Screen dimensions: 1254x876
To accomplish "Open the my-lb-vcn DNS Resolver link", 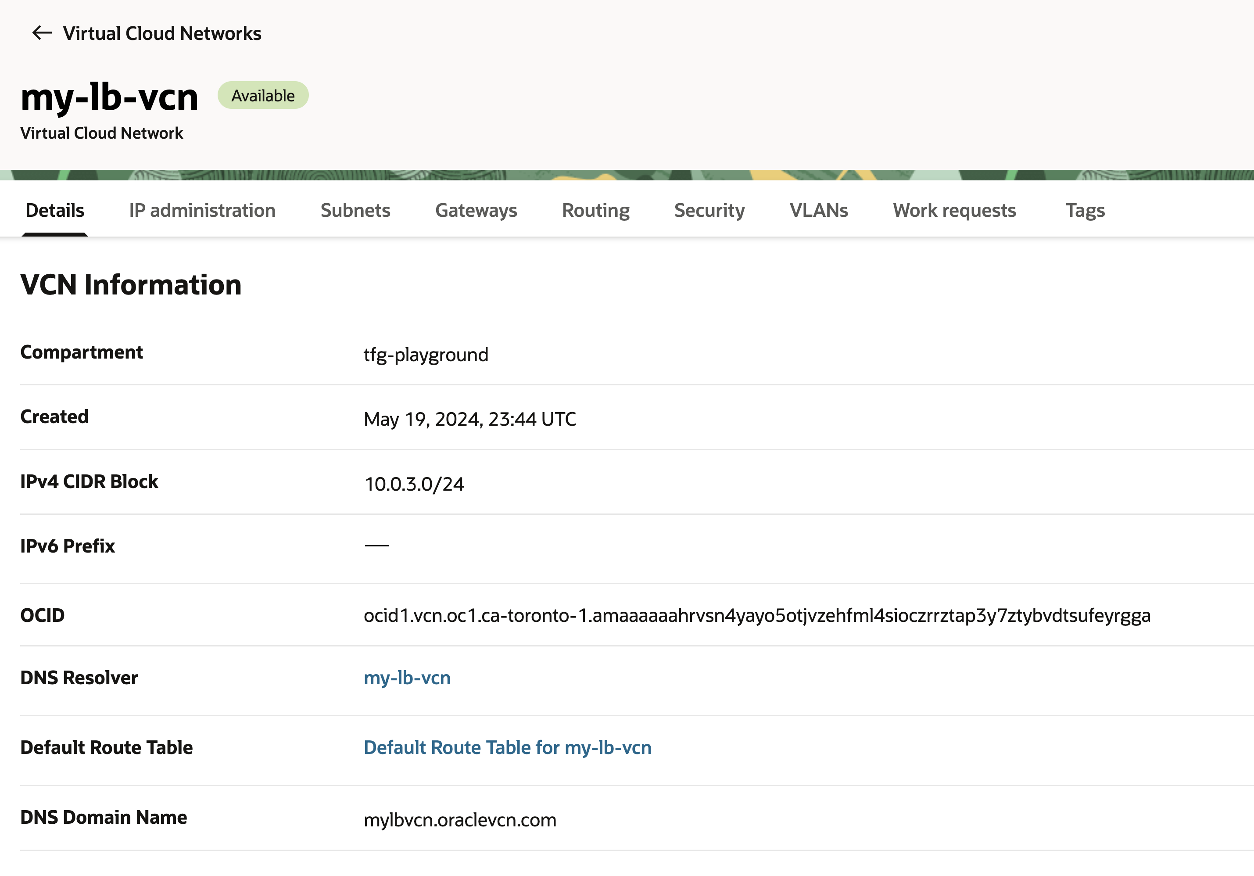I will pyautogui.click(x=407, y=678).
